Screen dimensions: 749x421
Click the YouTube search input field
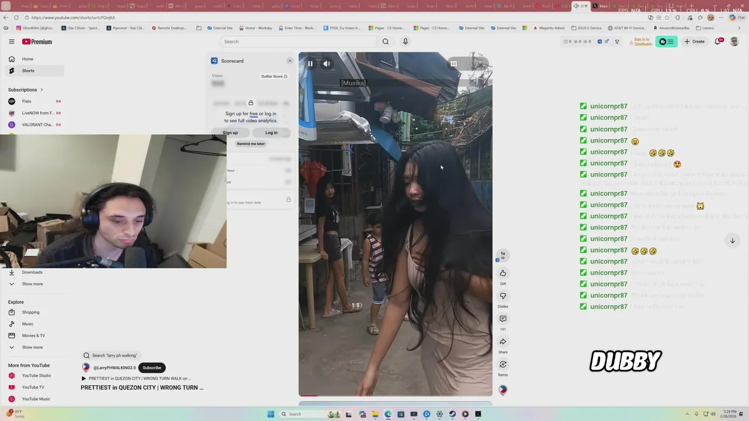click(298, 42)
